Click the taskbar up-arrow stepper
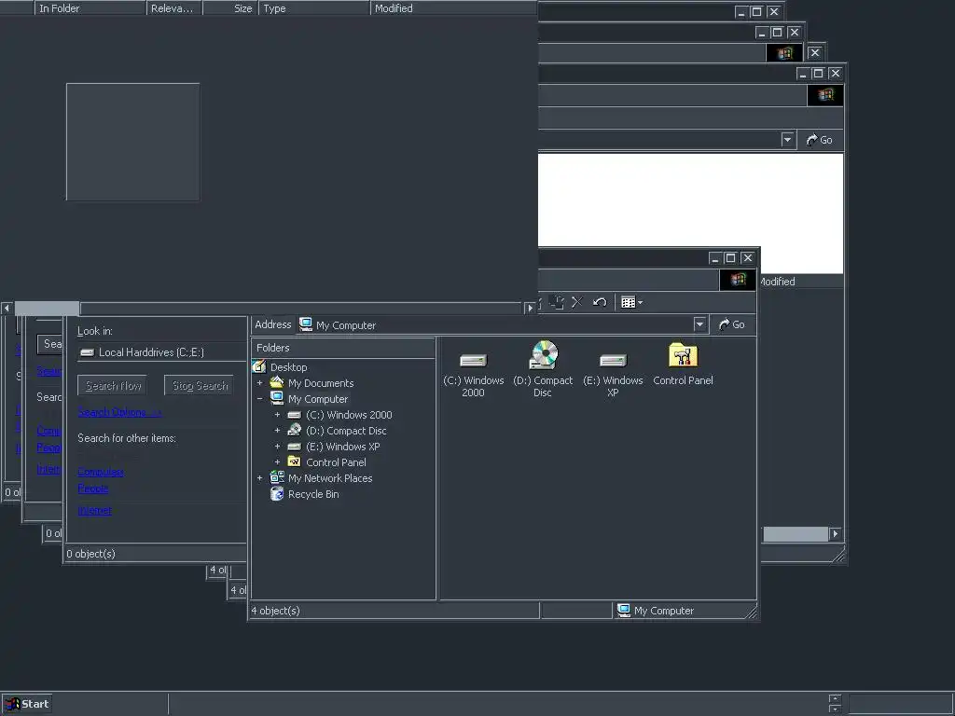 (x=835, y=699)
